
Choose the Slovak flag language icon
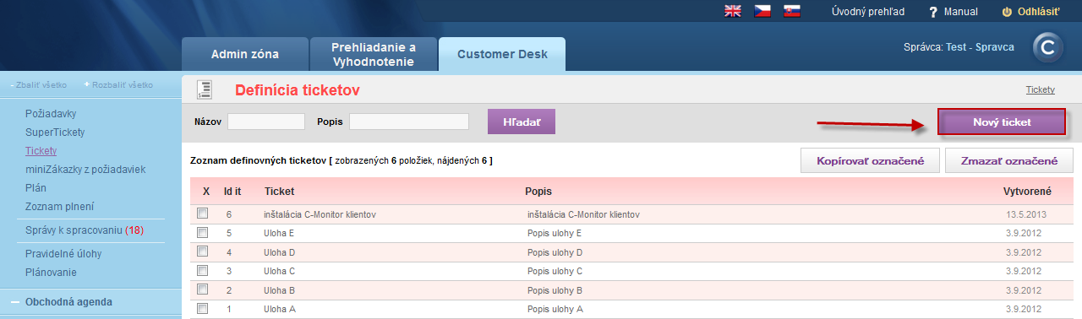click(792, 12)
